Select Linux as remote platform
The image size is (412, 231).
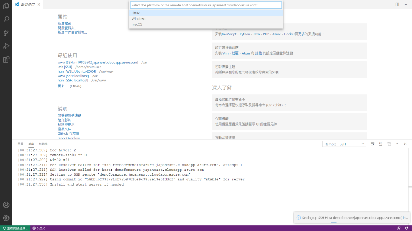tap(206, 13)
